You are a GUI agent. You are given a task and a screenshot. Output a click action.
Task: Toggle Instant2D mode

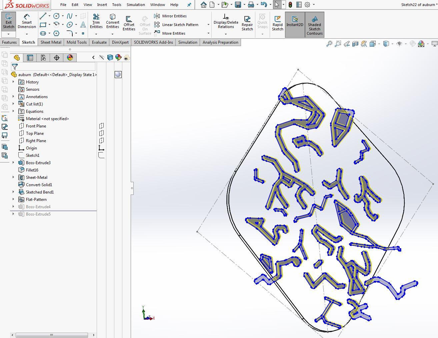pyautogui.click(x=295, y=21)
